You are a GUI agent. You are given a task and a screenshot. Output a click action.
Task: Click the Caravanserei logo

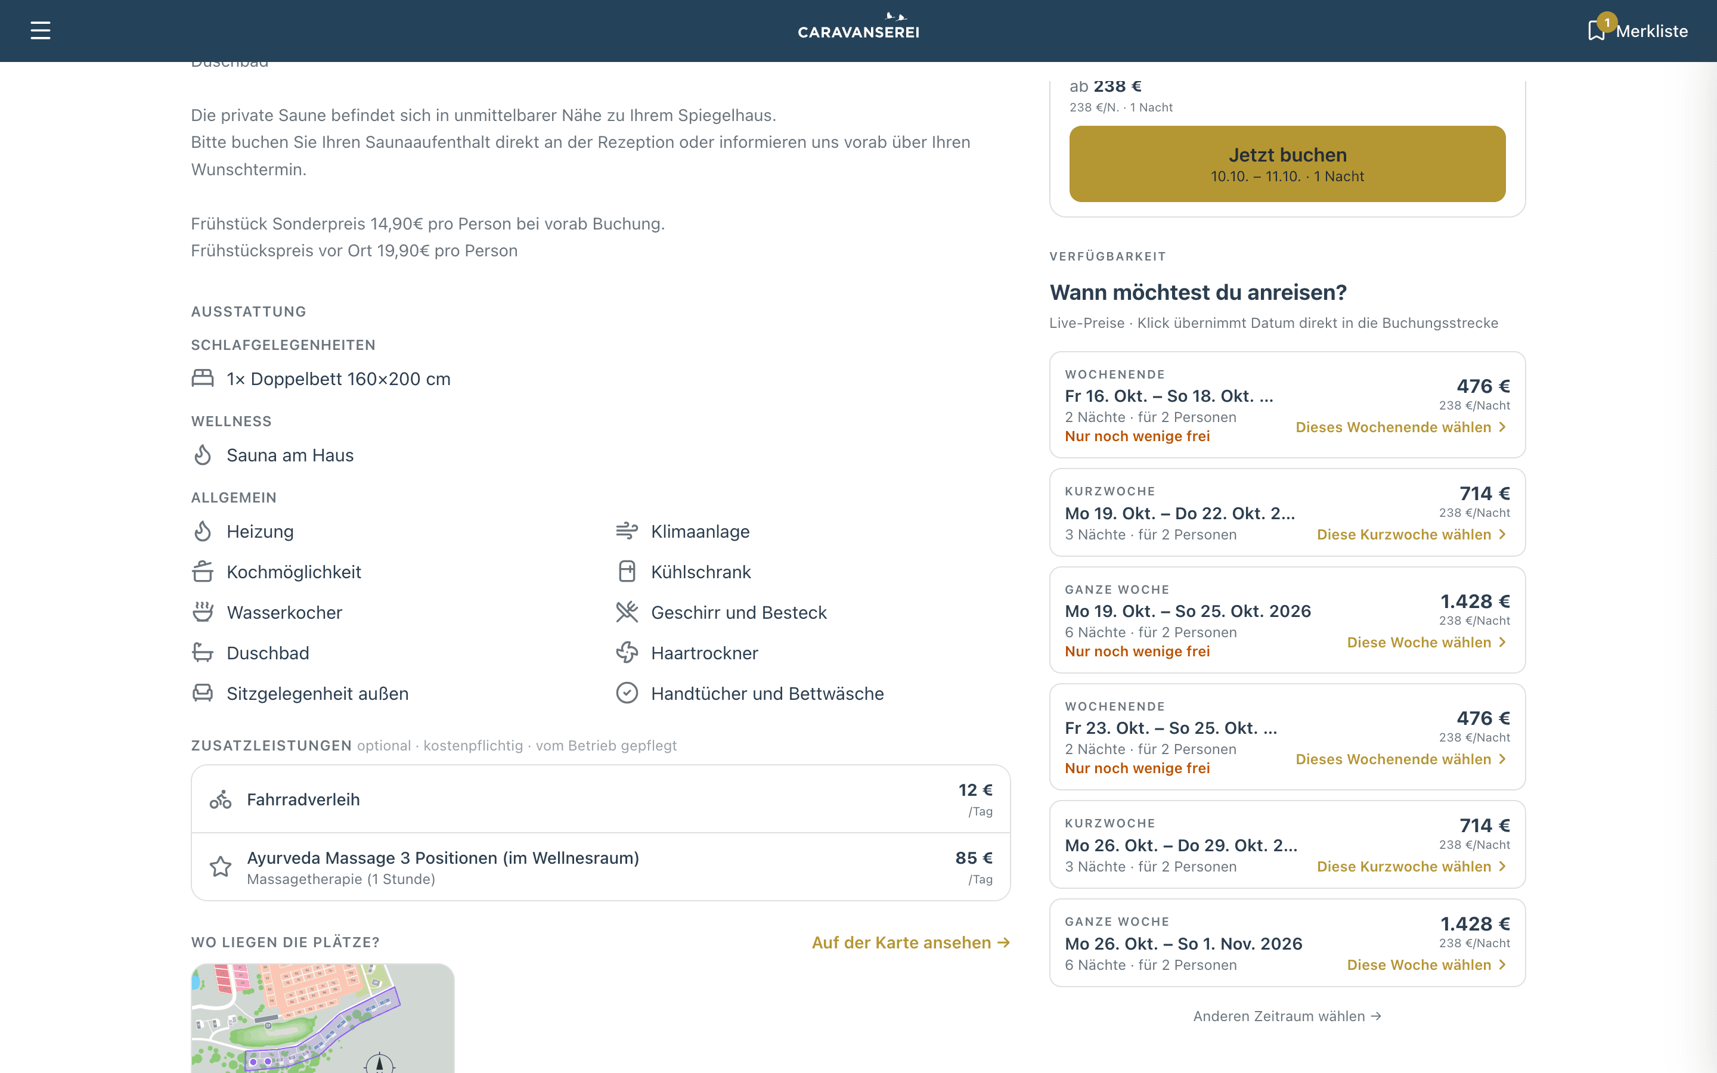coord(859,26)
